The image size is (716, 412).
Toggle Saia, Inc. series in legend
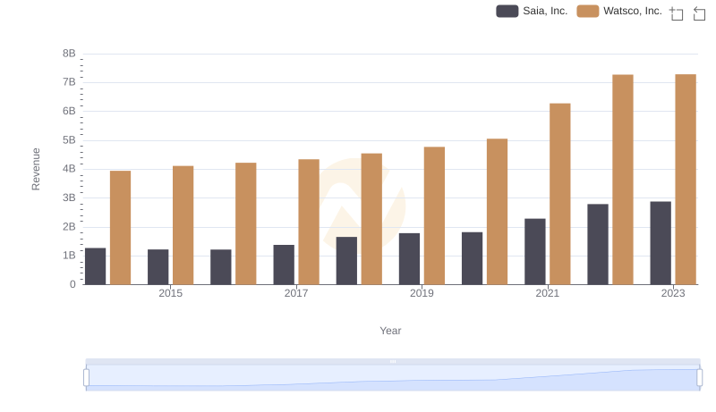(x=532, y=11)
